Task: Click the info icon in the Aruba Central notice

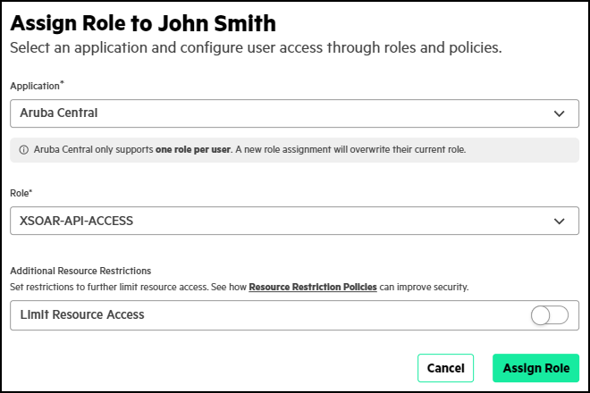Action: point(23,149)
